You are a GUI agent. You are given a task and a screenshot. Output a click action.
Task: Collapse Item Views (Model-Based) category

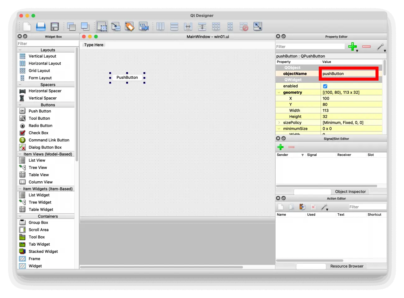(20, 154)
